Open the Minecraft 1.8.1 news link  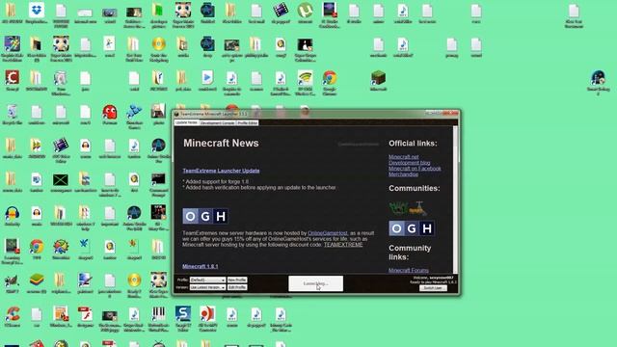(200, 266)
